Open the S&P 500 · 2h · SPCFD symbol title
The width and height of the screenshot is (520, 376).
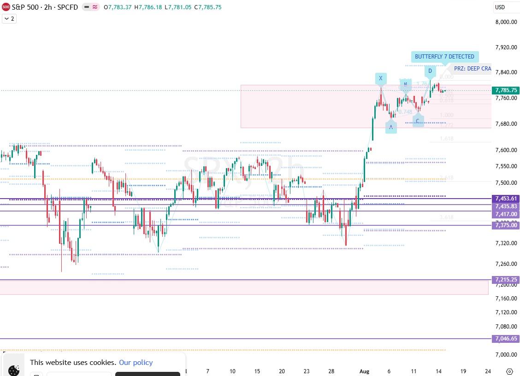pos(45,7)
